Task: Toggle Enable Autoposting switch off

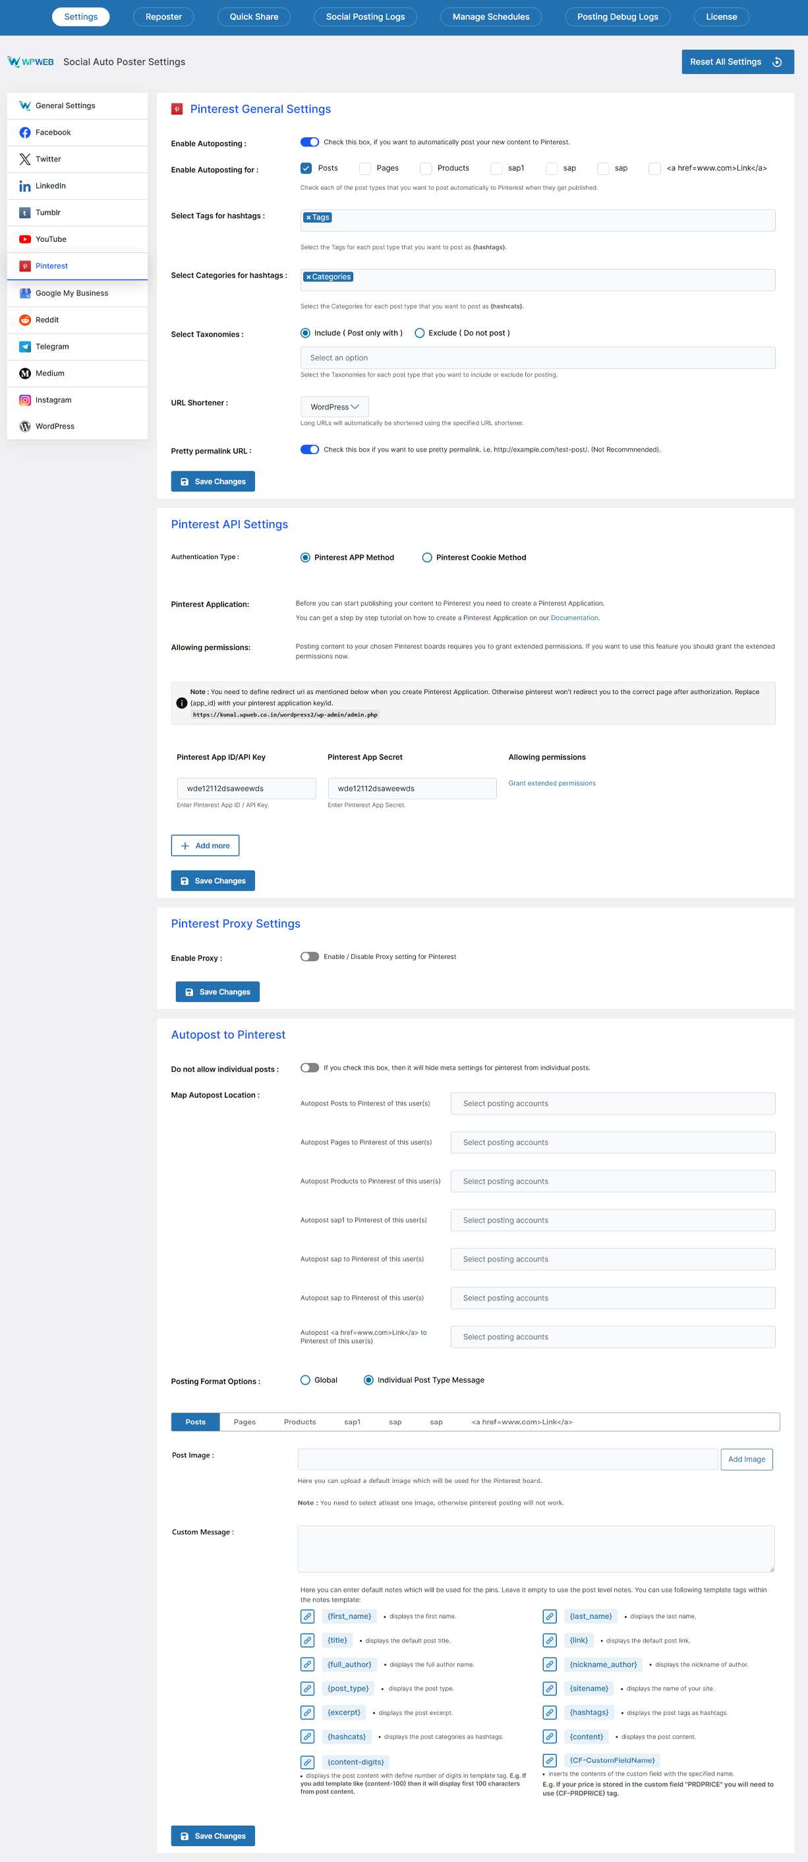Action: [309, 142]
